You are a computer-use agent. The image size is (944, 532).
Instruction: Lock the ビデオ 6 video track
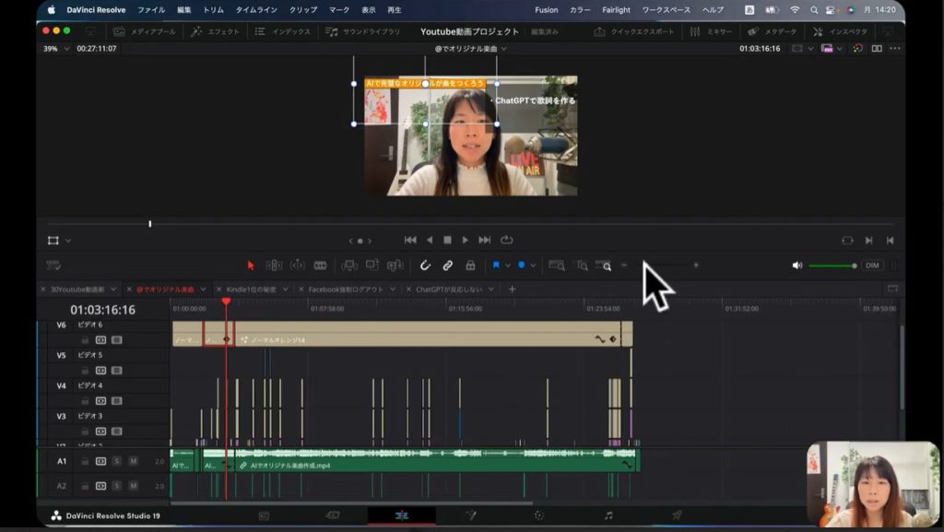point(85,340)
